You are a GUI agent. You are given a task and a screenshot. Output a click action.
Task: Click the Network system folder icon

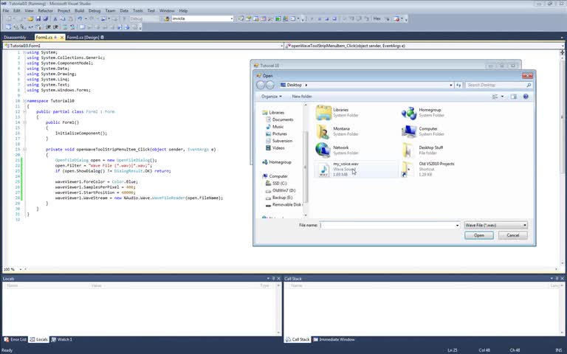(x=323, y=150)
